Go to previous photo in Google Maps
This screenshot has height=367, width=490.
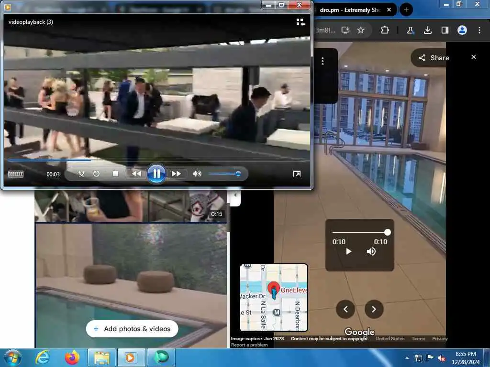[345, 309]
